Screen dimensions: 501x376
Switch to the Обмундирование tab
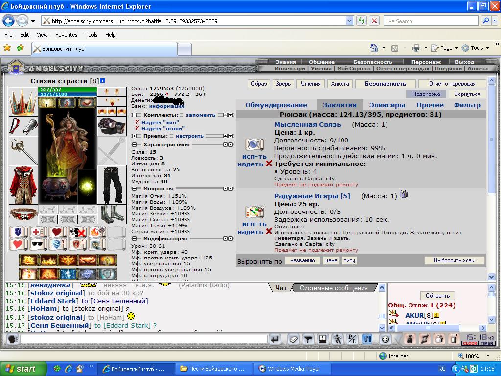tap(276, 105)
